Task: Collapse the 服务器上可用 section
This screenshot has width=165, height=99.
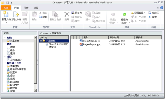Action: coord(5,63)
